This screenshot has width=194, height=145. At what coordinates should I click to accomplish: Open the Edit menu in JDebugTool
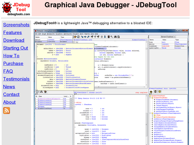(x=39, y=34)
